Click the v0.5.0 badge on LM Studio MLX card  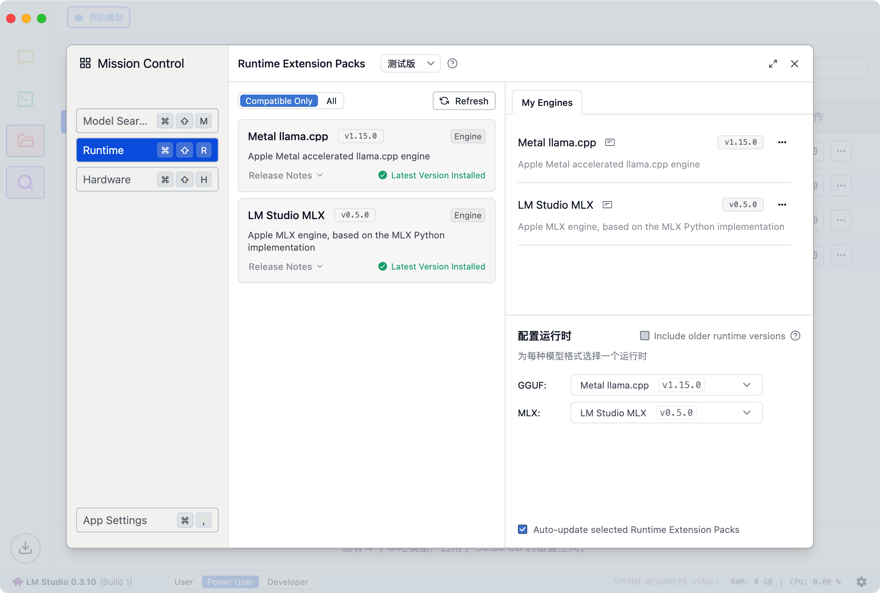pos(355,215)
